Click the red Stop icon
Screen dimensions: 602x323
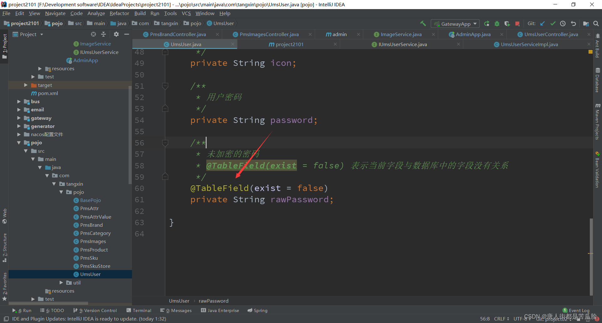pos(517,24)
